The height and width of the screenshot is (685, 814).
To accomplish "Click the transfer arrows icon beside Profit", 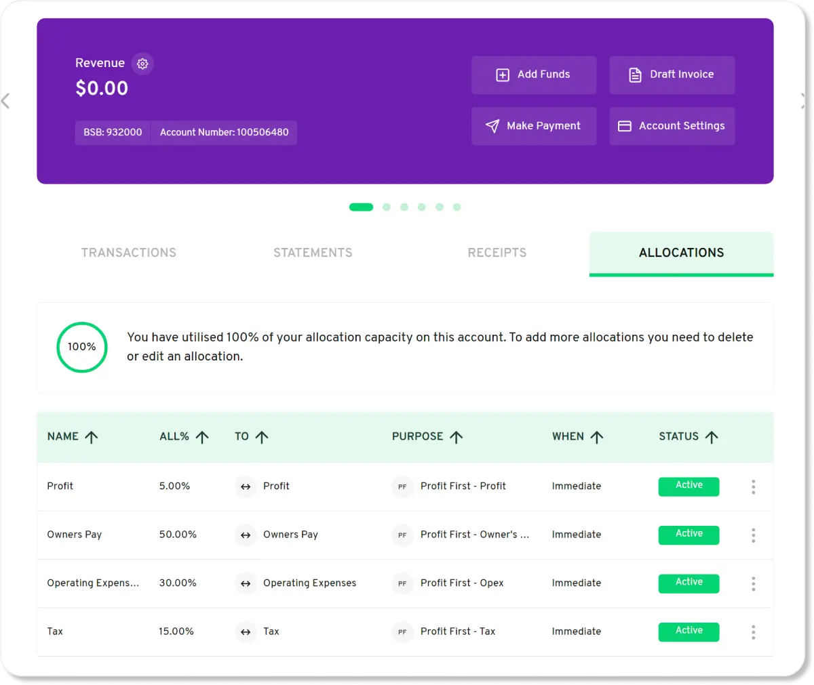I will [245, 486].
